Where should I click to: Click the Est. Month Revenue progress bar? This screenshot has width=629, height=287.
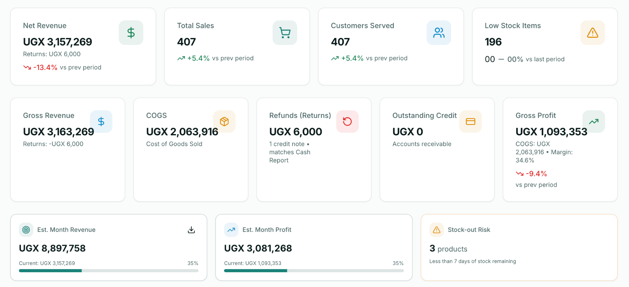point(109,271)
